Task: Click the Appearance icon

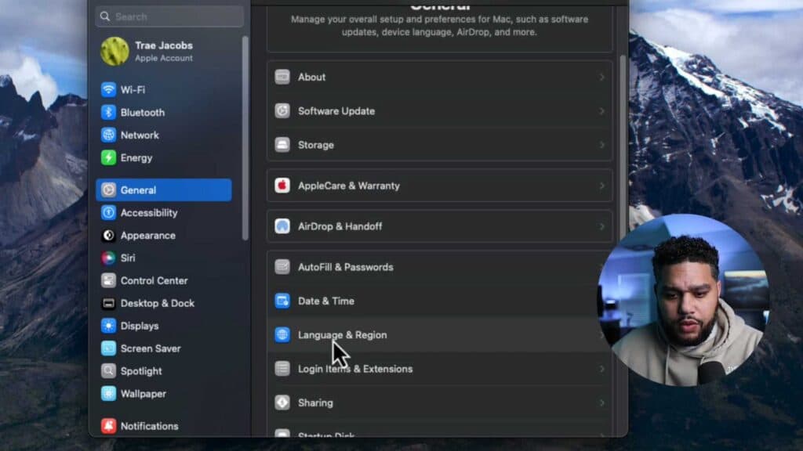Action: point(108,235)
